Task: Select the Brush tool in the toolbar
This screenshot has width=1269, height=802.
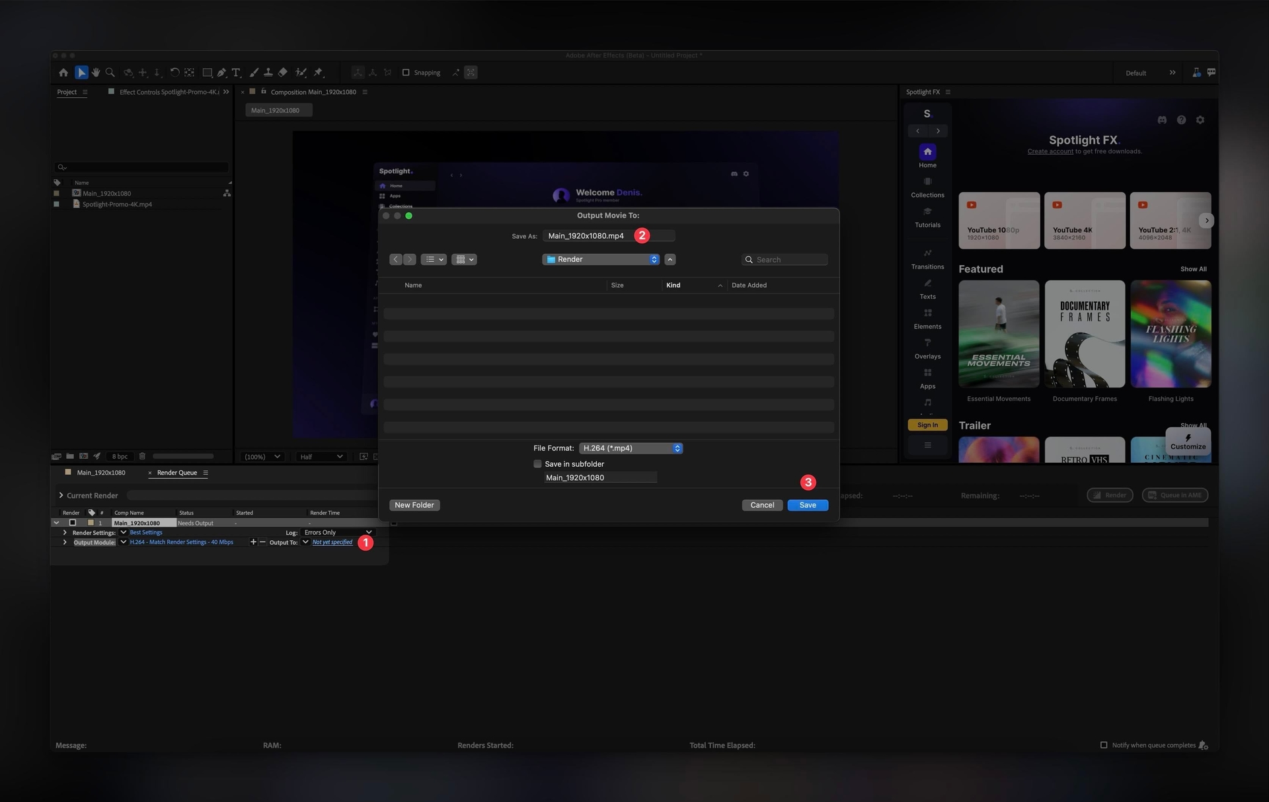Action: coord(254,73)
